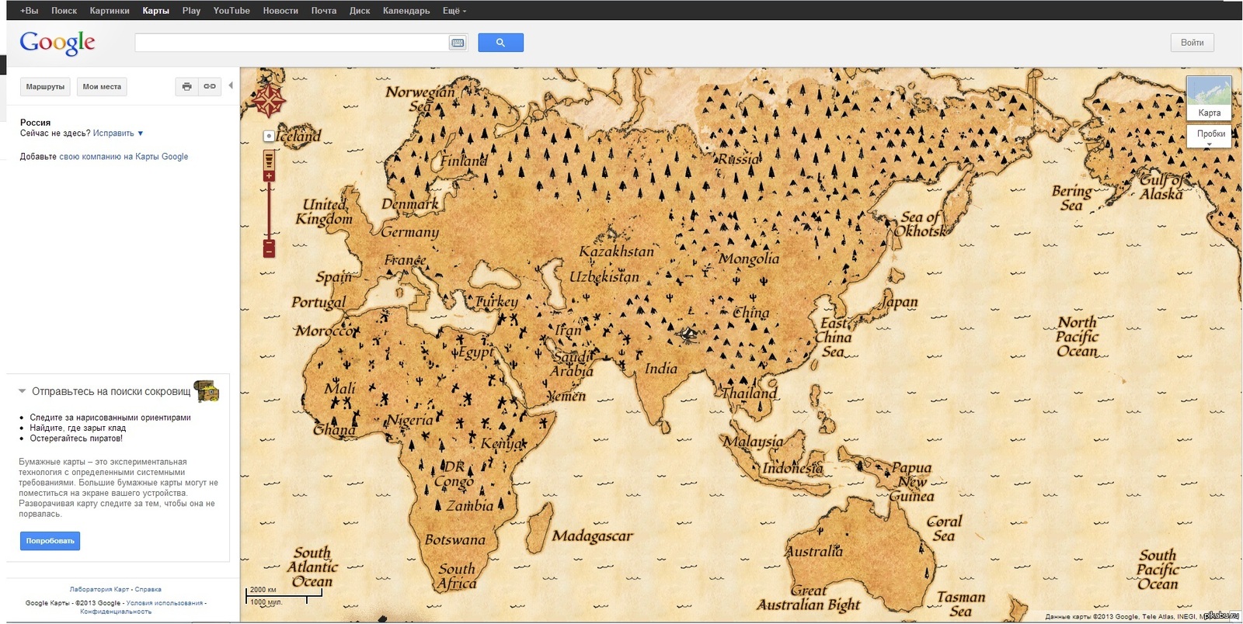The width and height of the screenshot is (1243, 624).
Task: Open Play in the top bar
Action: 191,11
